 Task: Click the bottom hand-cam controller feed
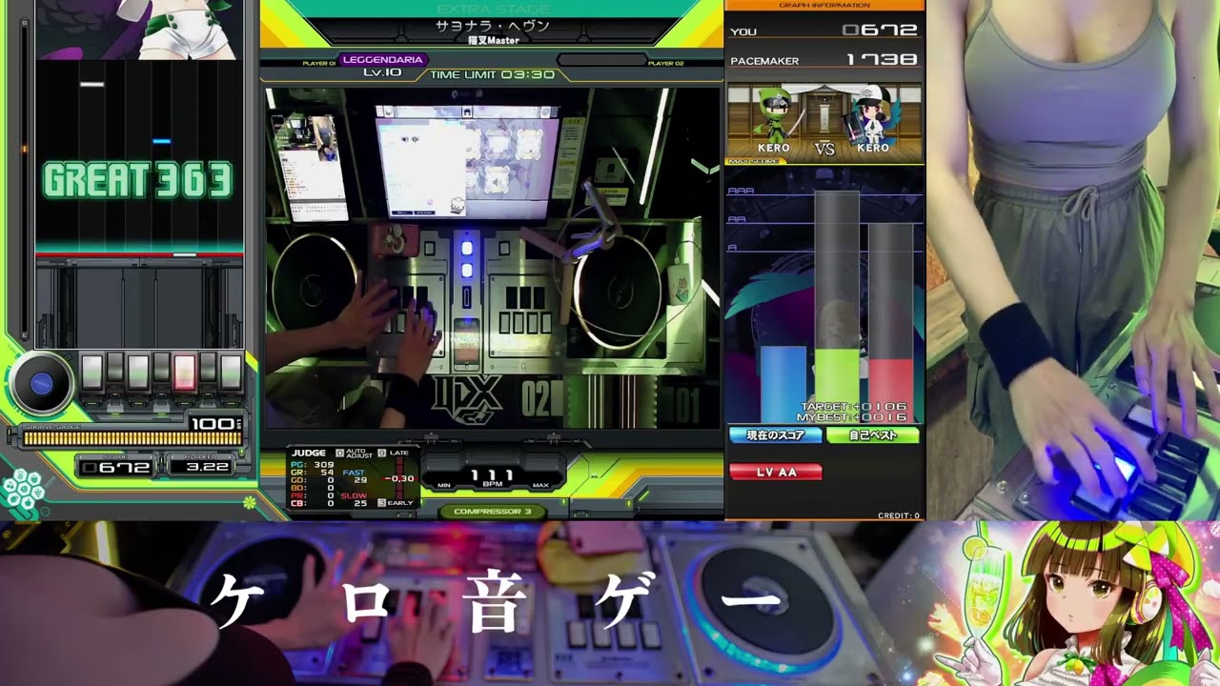[457, 603]
